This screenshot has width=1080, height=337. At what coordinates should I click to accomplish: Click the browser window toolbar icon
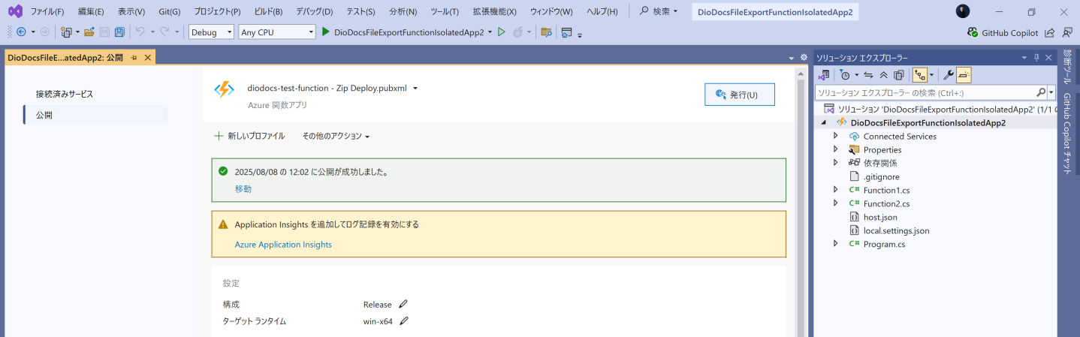[567, 32]
